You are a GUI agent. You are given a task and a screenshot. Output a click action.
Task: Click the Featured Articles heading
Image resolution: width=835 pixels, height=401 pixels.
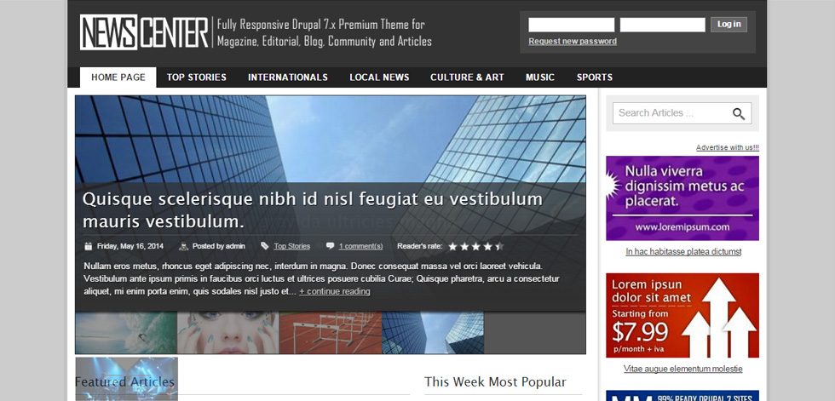[x=124, y=382]
